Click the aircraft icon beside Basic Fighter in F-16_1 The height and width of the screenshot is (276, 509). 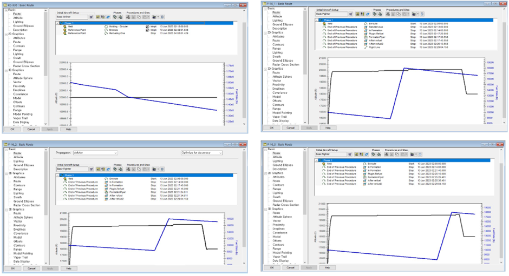click(350, 14)
